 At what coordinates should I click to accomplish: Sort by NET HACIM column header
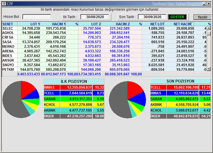[179, 24]
